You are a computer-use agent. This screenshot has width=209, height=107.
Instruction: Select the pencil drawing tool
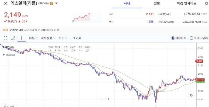coord(13,38)
